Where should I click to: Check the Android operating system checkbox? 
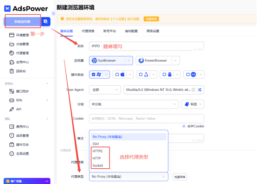[164, 75]
